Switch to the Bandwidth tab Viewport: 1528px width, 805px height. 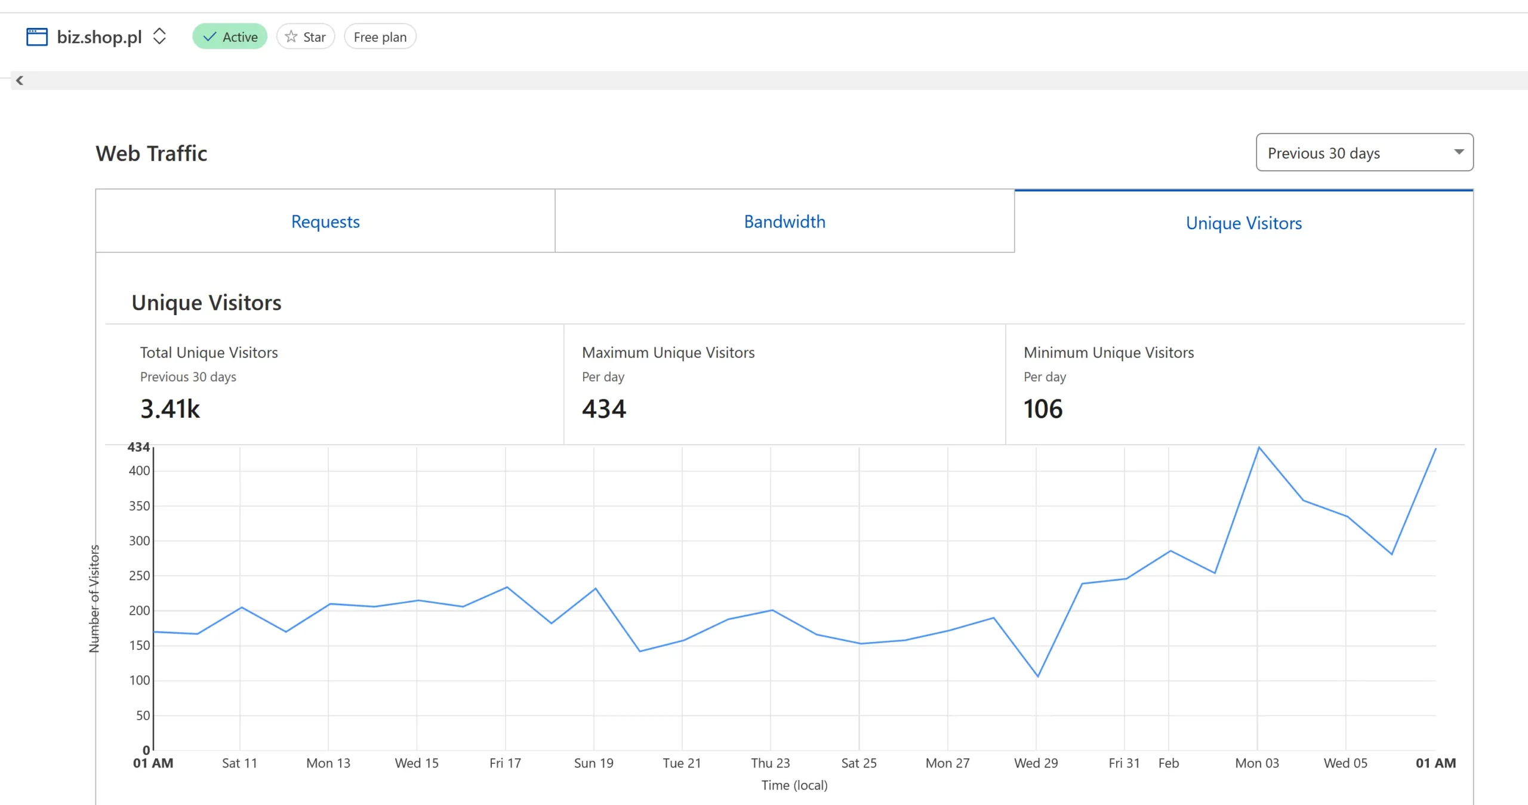pyautogui.click(x=784, y=221)
